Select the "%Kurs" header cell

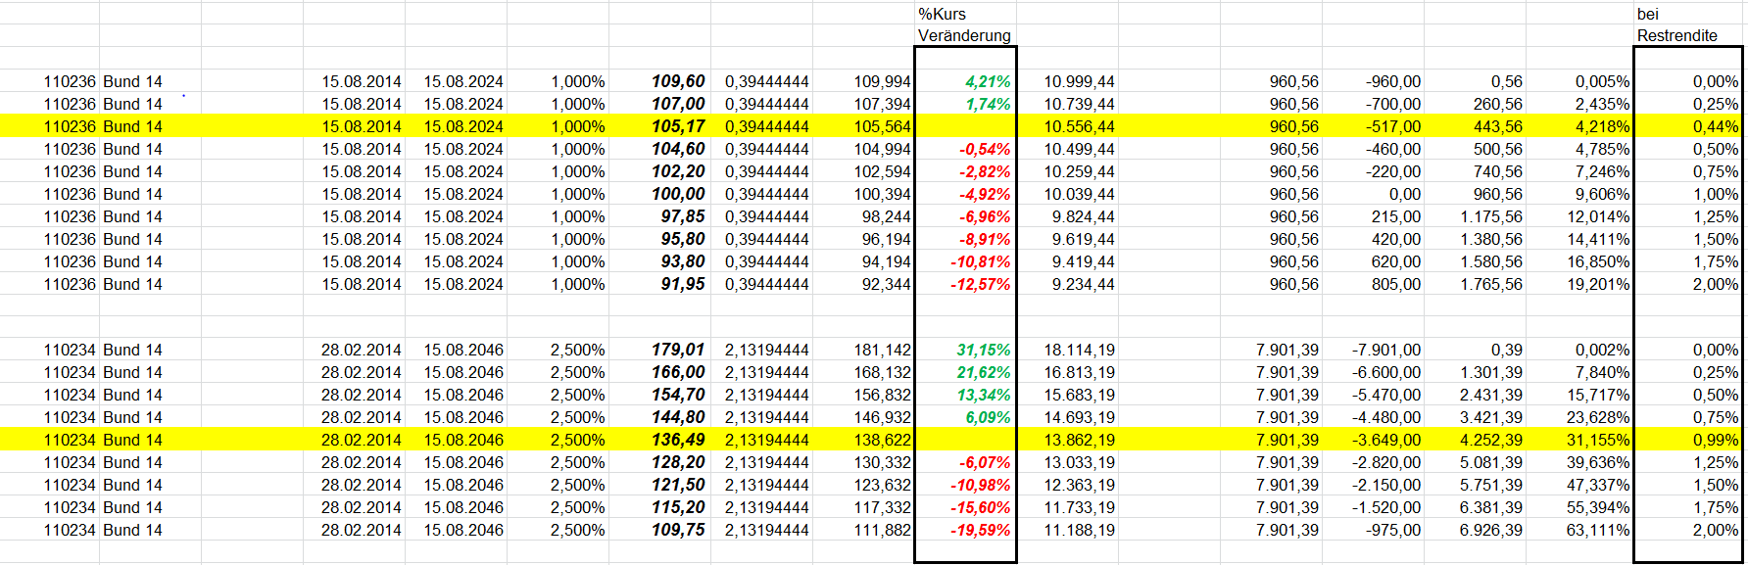[x=965, y=14]
